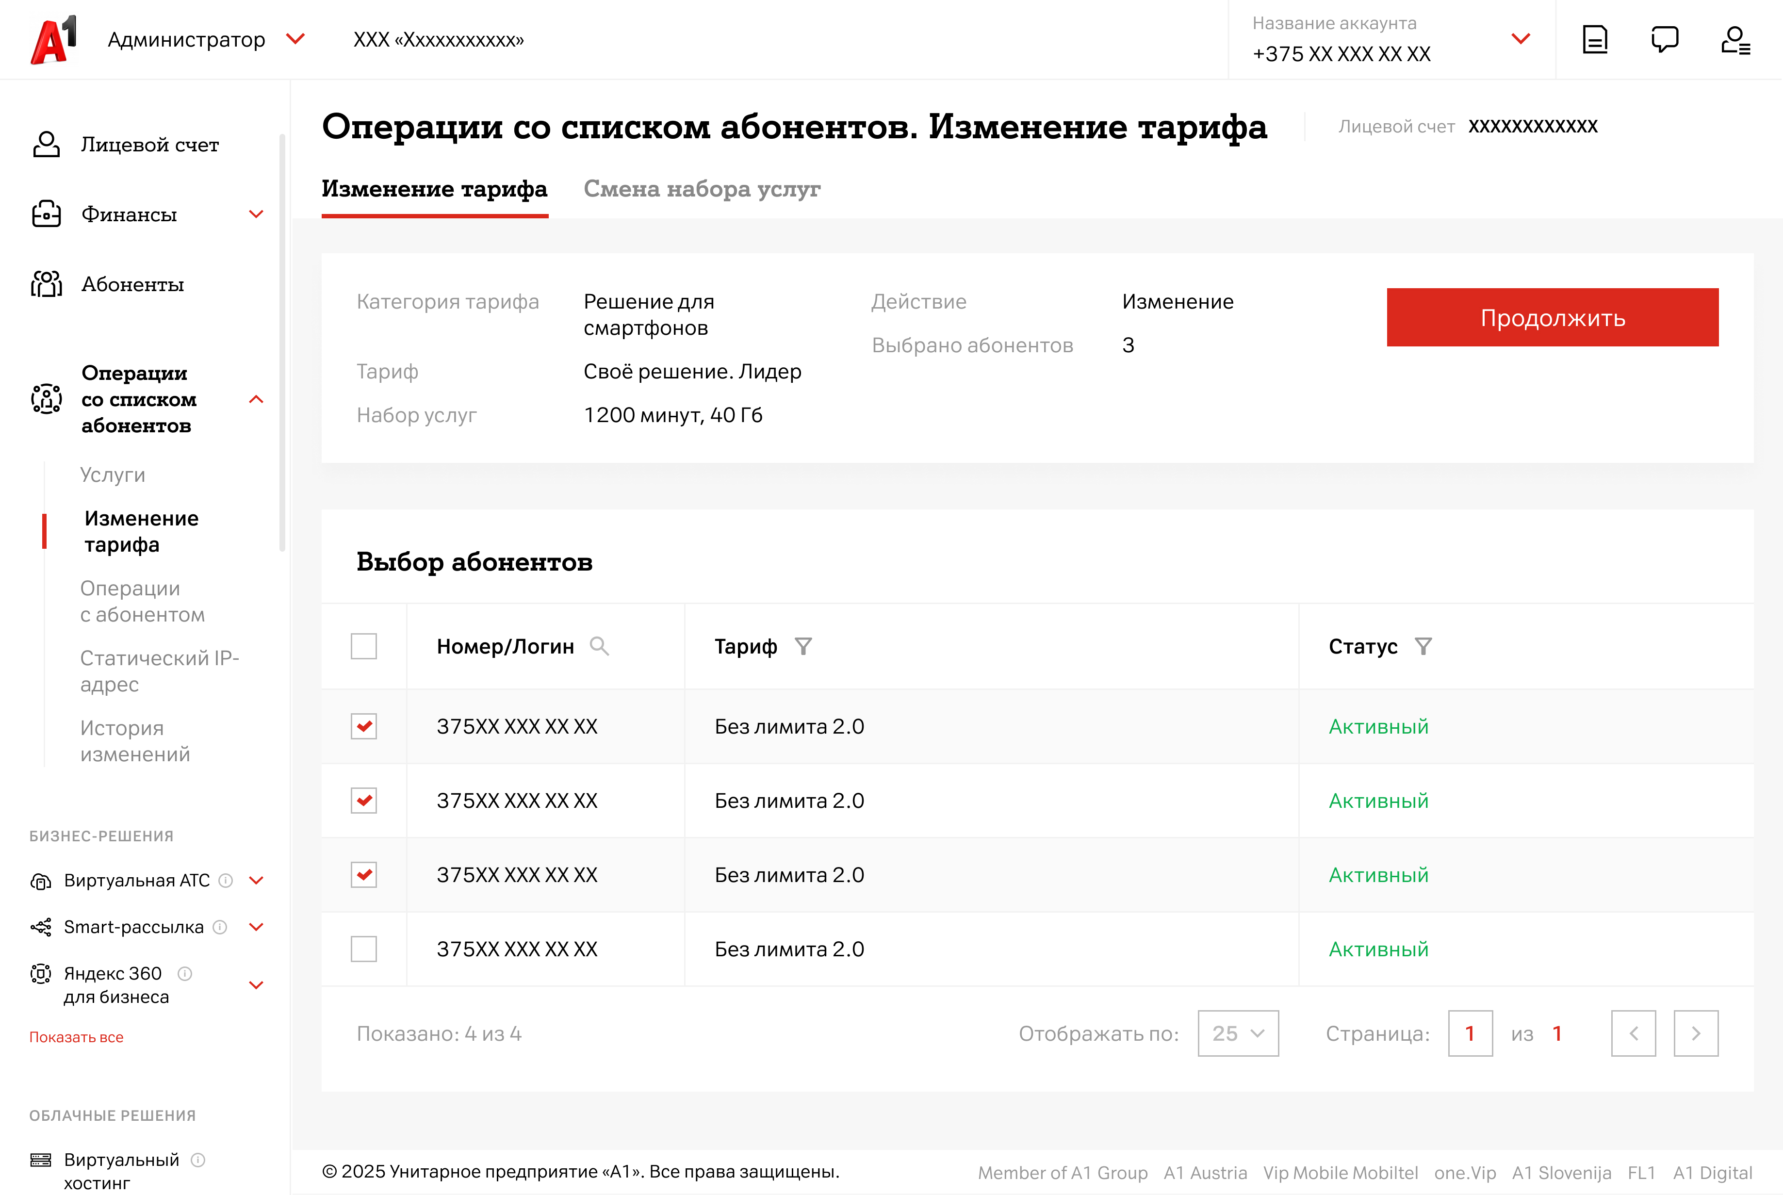
Task: Open Услуги in the sidebar submenu
Action: pos(113,475)
